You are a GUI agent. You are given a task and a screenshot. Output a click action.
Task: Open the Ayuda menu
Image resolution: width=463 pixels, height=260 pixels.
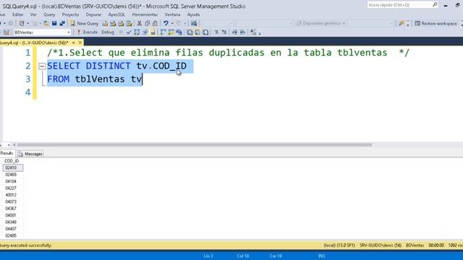tap(193, 14)
